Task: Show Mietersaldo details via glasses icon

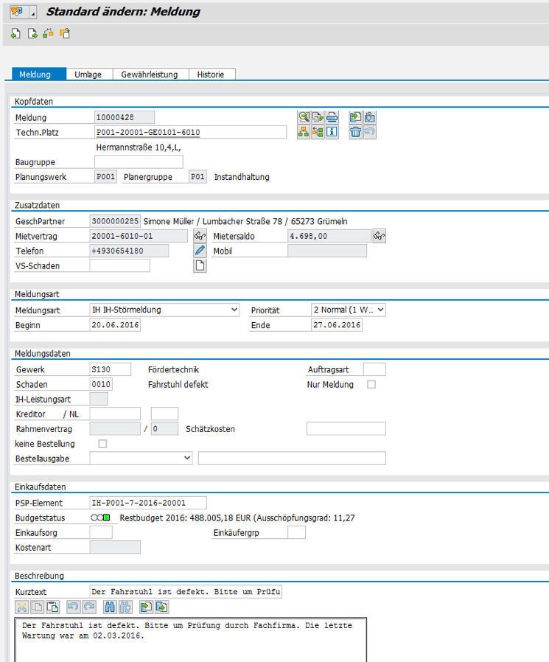Action: click(x=379, y=236)
